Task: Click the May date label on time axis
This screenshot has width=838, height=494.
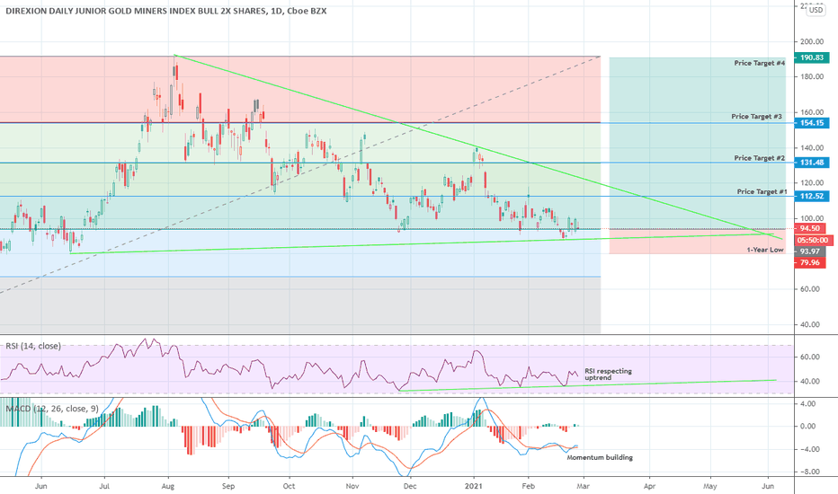Action: click(x=709, y=487)
